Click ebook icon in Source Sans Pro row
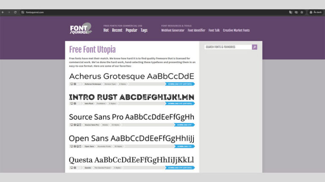This screenshot has width=325, height=182. (78, 125)
